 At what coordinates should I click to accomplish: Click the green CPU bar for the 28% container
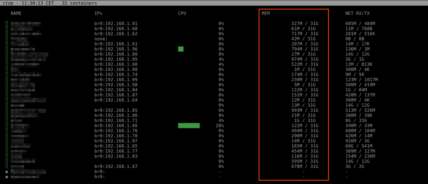(x=189, y=126)
